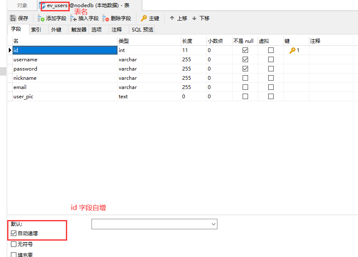Click the varchar type cell for email
Viewport: 358px width, 257px height.
[x=149, y=87]
